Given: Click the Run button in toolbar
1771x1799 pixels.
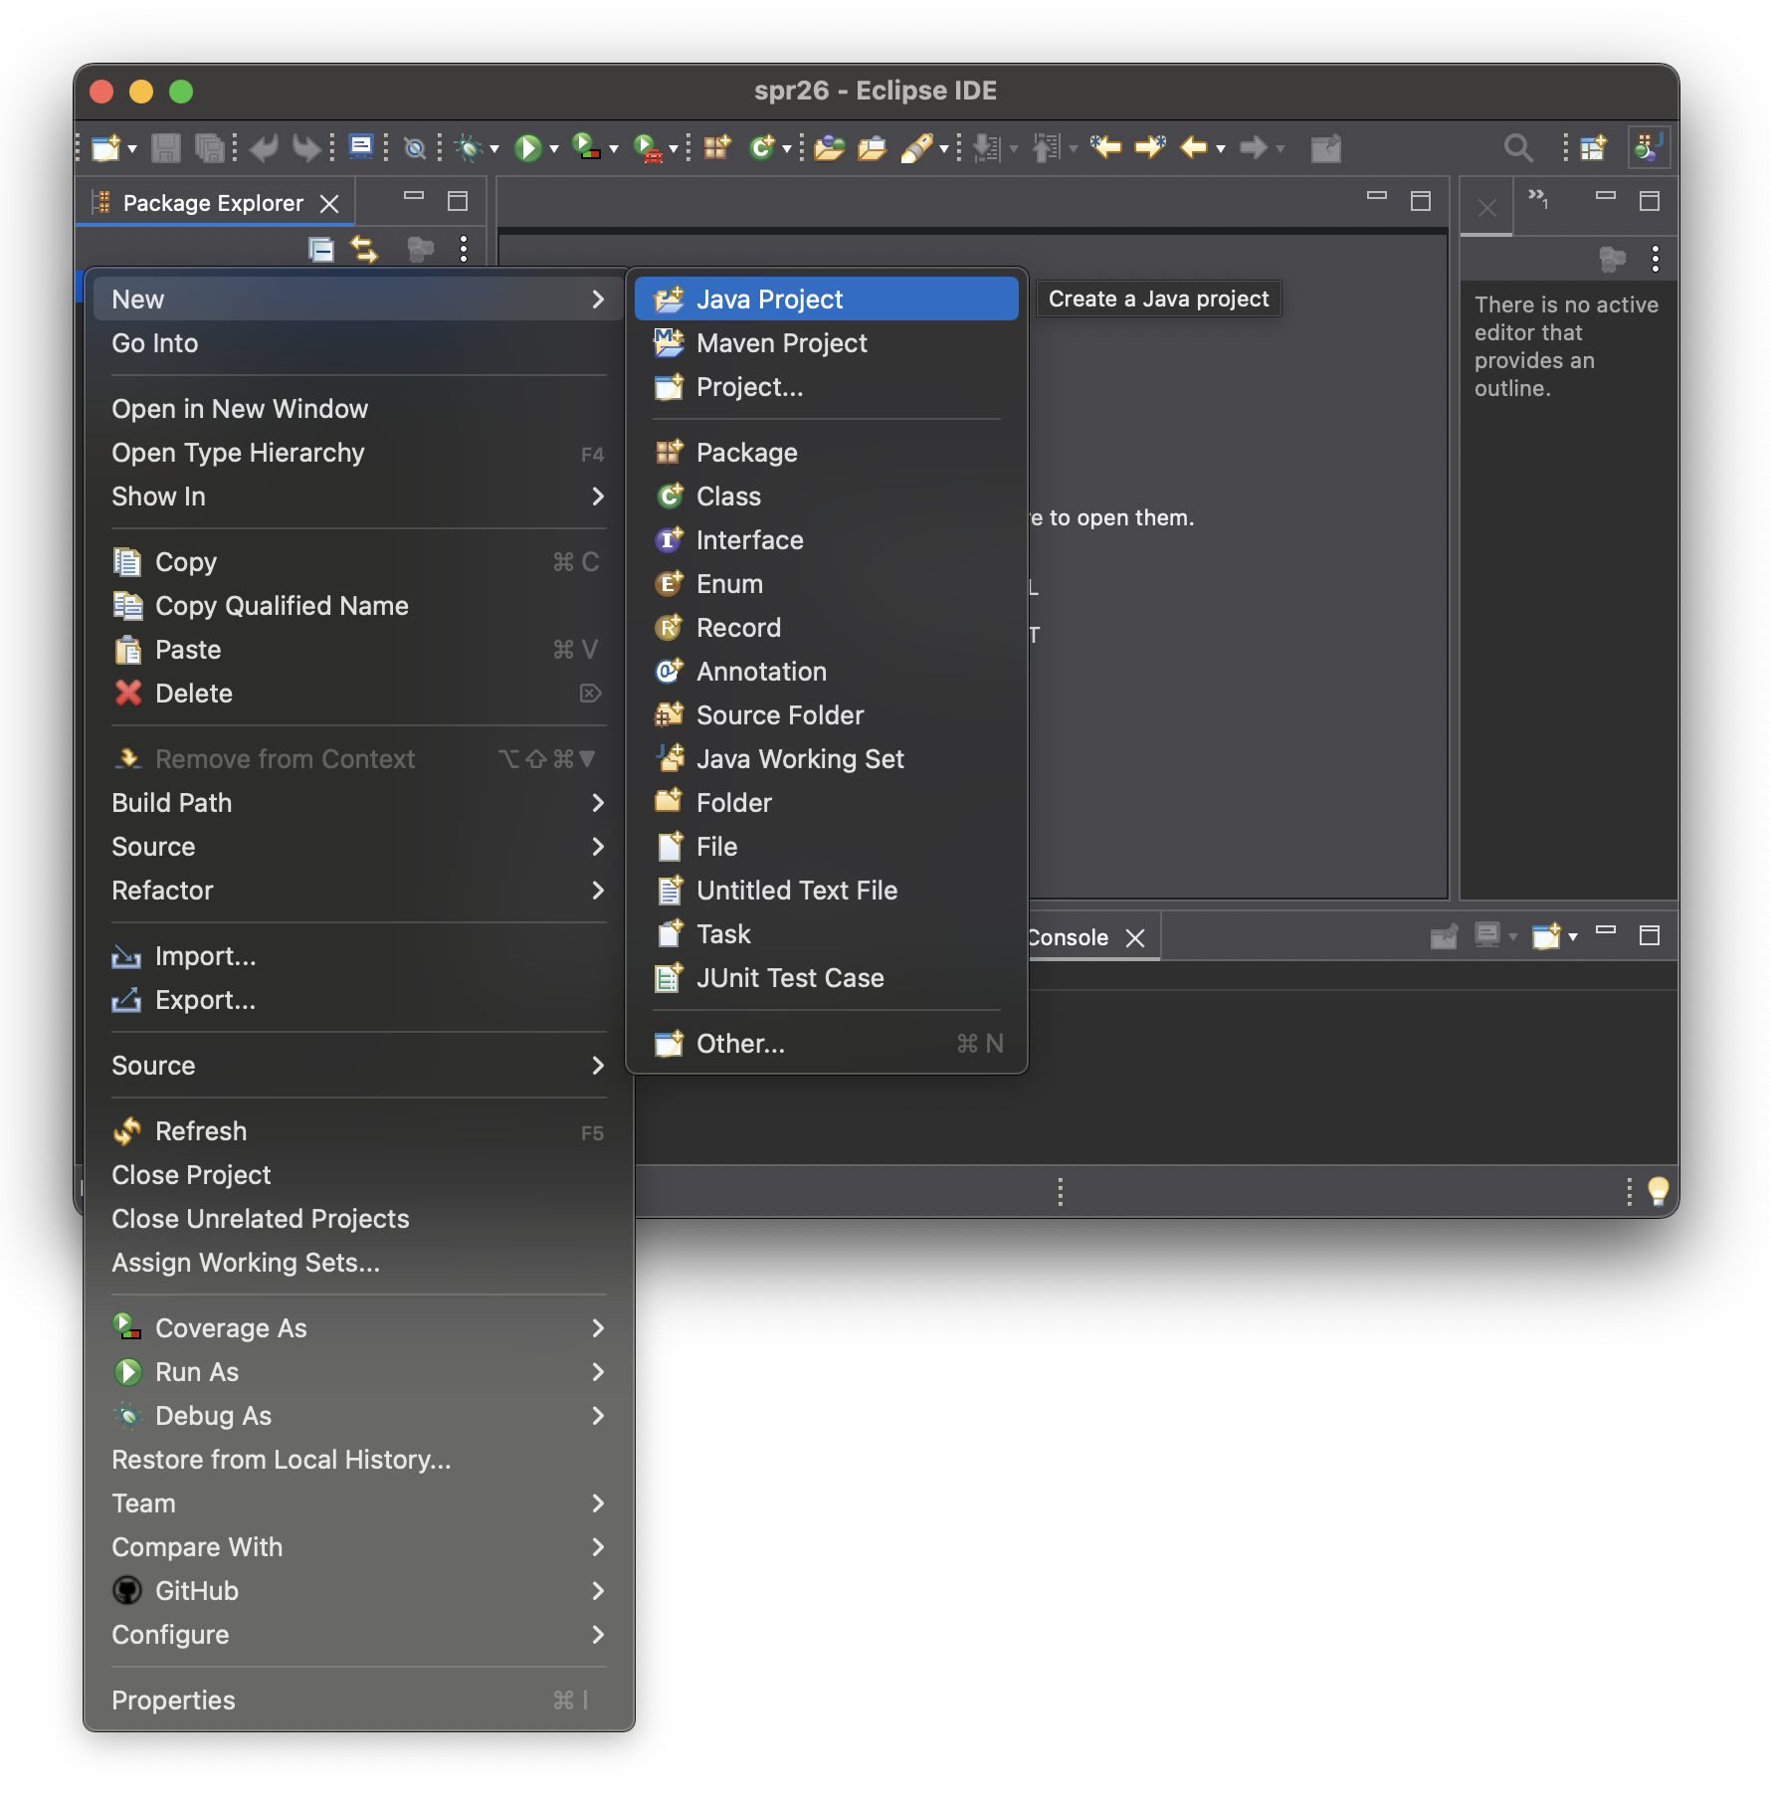Looking at the screenshot, I should pos(527,148).
